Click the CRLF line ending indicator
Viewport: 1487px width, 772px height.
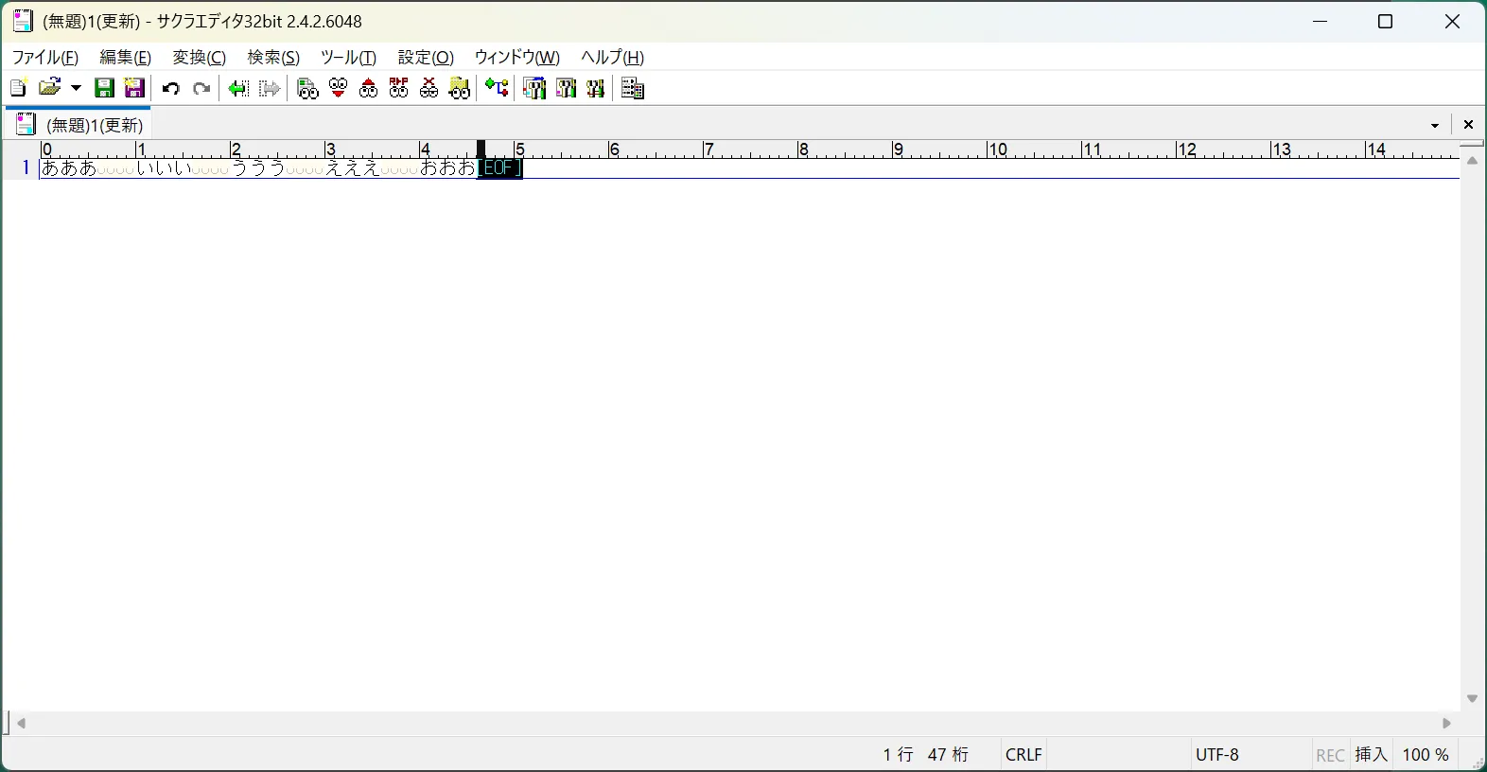(1023, 755)
